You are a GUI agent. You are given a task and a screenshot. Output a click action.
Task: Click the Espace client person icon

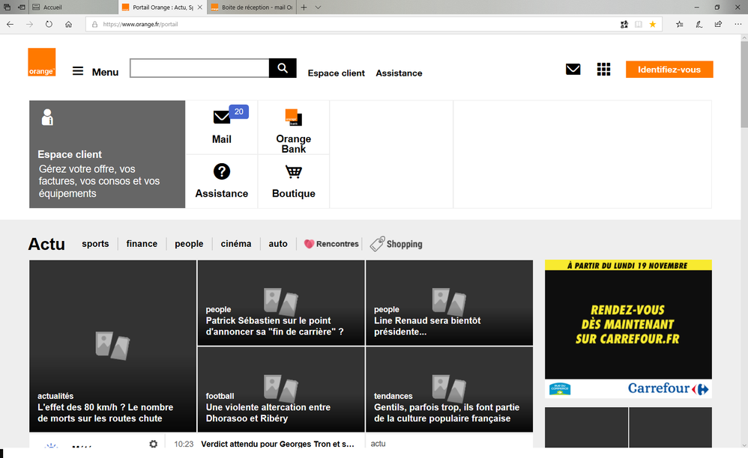tap(47, 117)
